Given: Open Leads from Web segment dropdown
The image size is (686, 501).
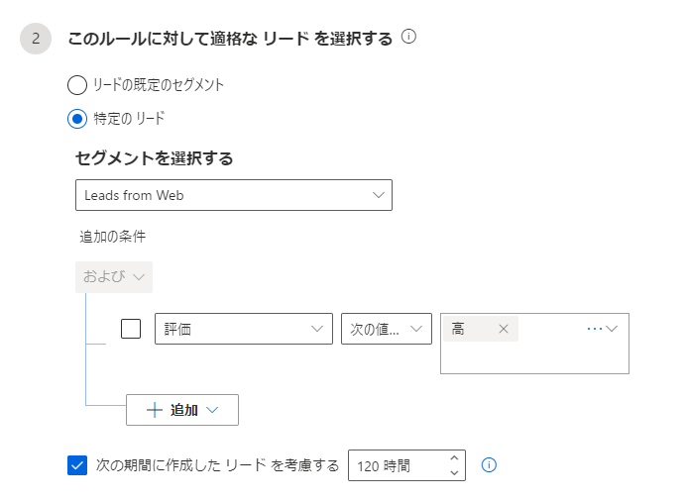Looking at the screenshot, I should click(234, 195).
